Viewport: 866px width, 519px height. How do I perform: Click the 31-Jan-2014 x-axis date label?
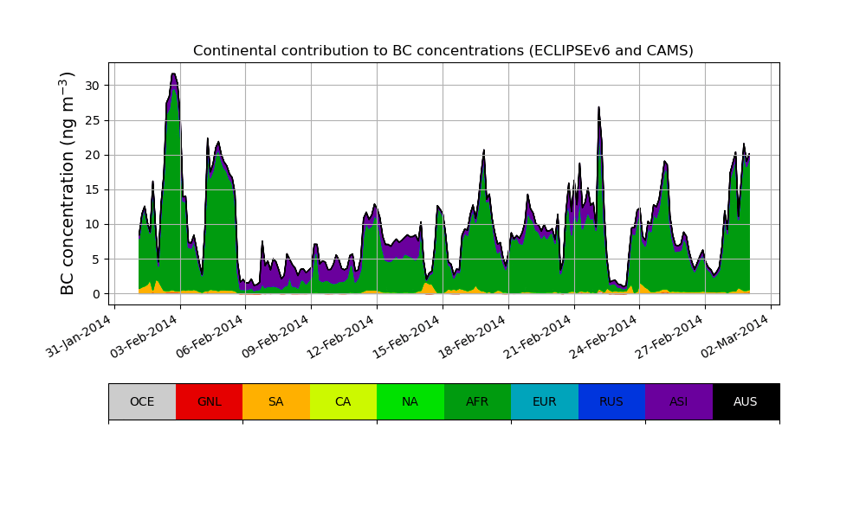click(x=80, y=336)
